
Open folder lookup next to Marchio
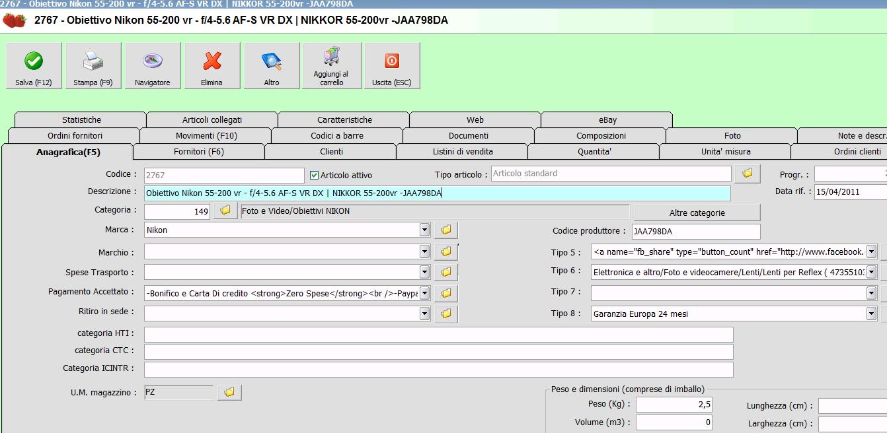click(445, 251)
